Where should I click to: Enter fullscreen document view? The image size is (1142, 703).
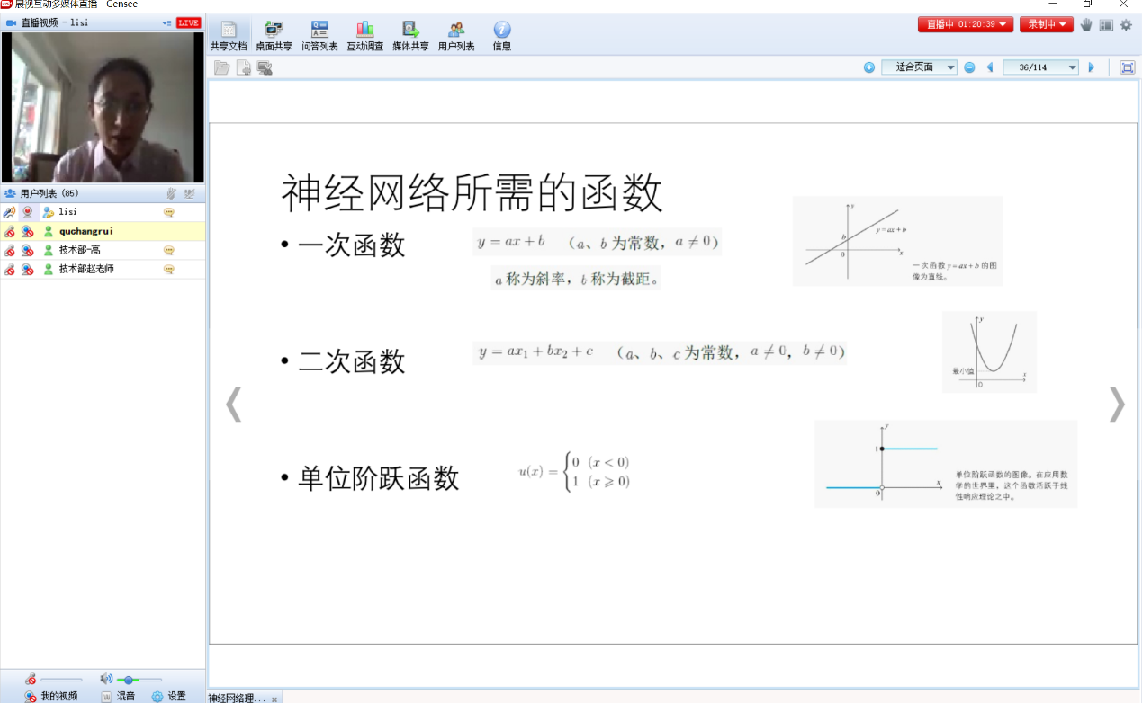(1127, 67)
